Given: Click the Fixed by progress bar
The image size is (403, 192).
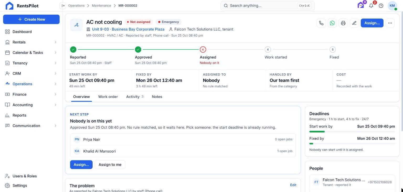Looking at the screenshot, I should [352, 144].
